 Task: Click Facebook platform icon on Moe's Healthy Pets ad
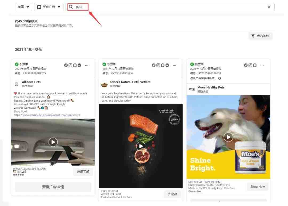point(246,65)
